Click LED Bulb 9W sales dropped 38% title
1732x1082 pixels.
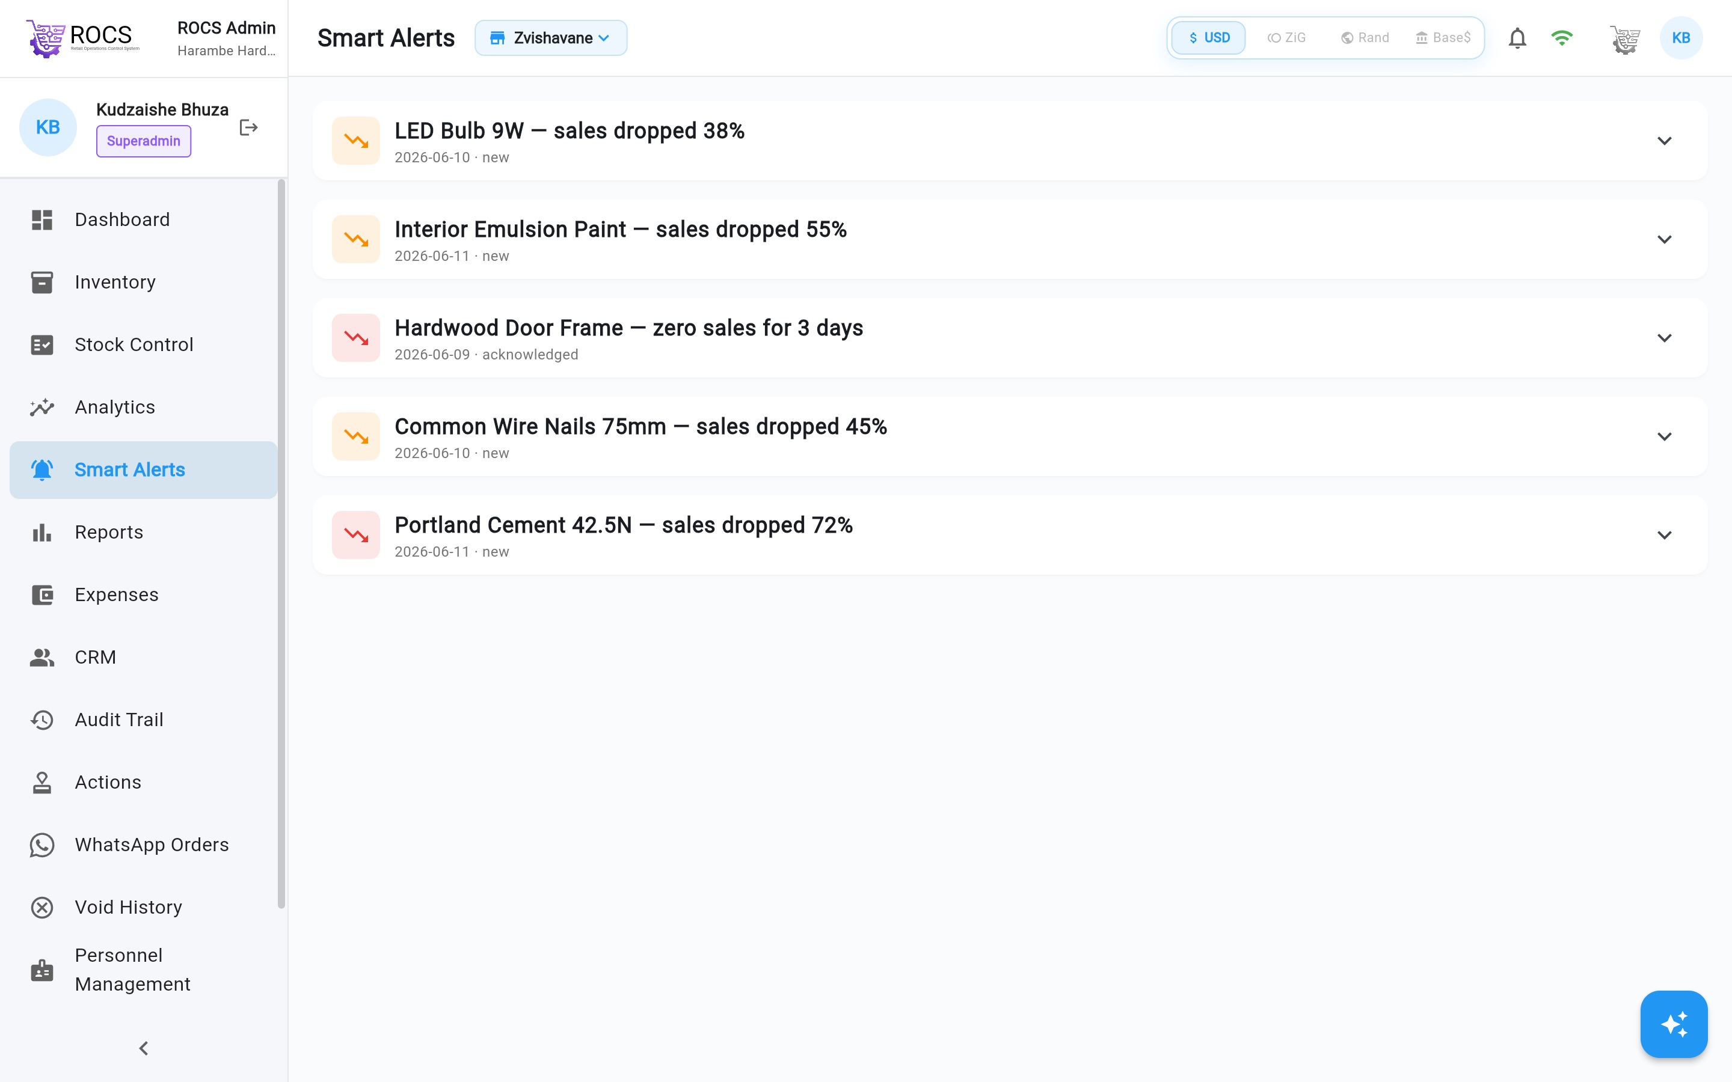[569, 131]
